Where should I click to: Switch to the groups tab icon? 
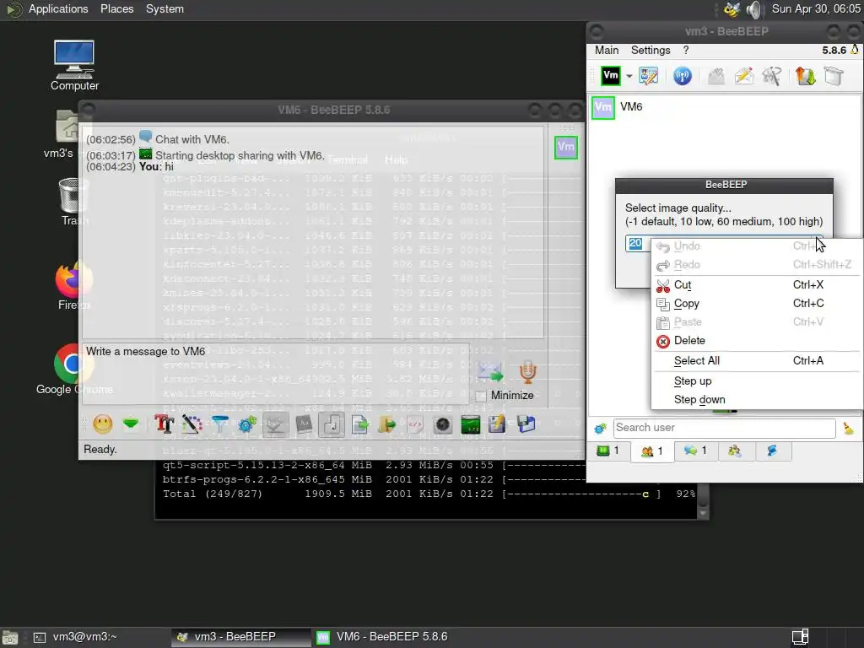coord(734,451)
